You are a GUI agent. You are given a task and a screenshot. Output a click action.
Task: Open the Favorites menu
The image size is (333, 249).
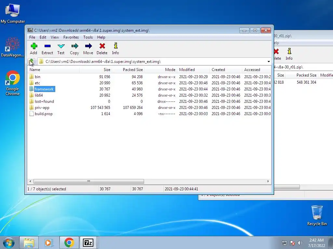coord(71,37)
